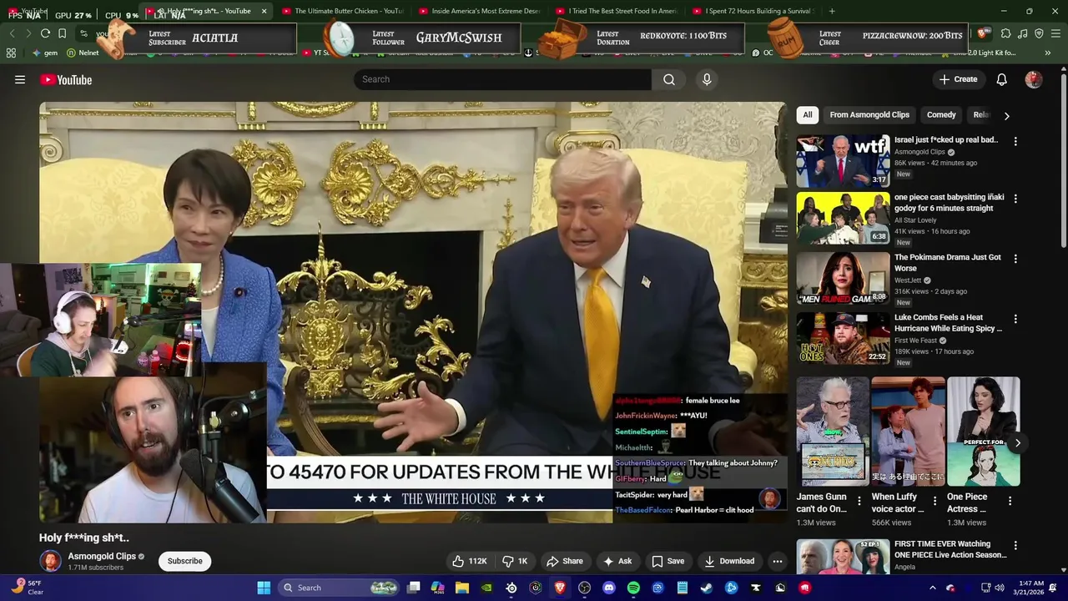Open the YouTube guide hamburger menu
Viewport: 1068px width, 601px height.
click(x=20, y=79)
